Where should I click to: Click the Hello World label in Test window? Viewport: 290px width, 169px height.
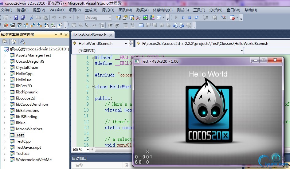pyautogui.click(x=208, y=74)
